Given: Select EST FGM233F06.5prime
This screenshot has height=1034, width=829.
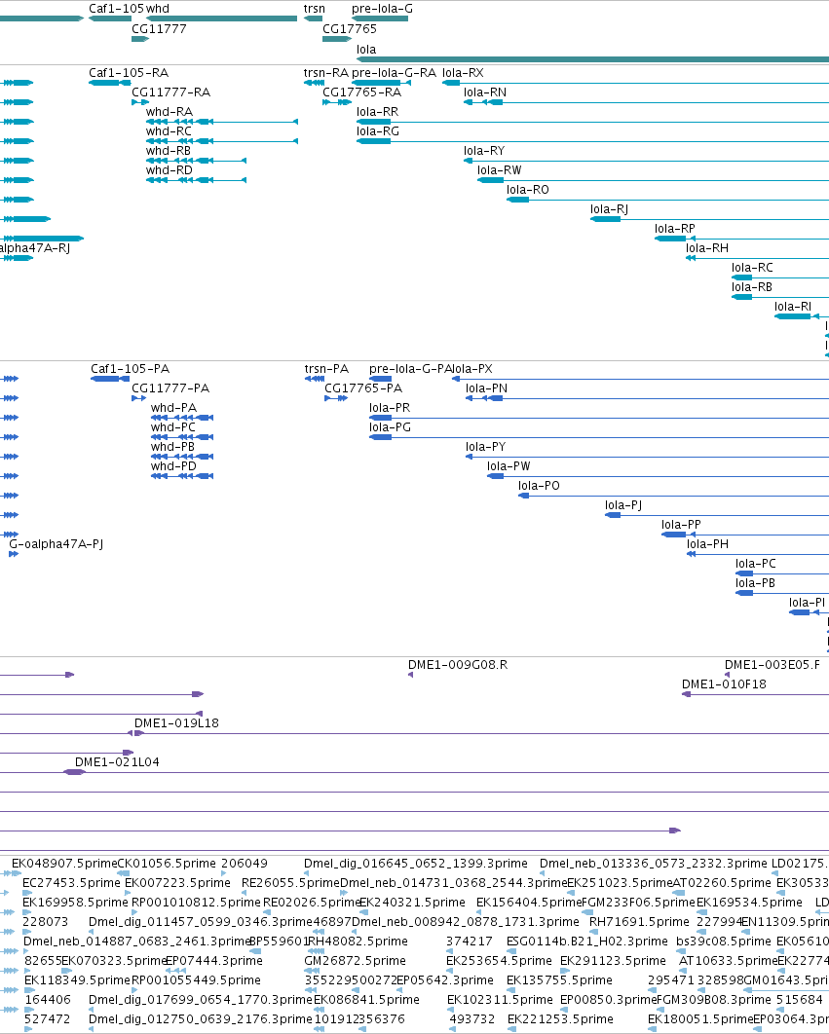Looking at the screenshot, I should [x=639, y=903].
